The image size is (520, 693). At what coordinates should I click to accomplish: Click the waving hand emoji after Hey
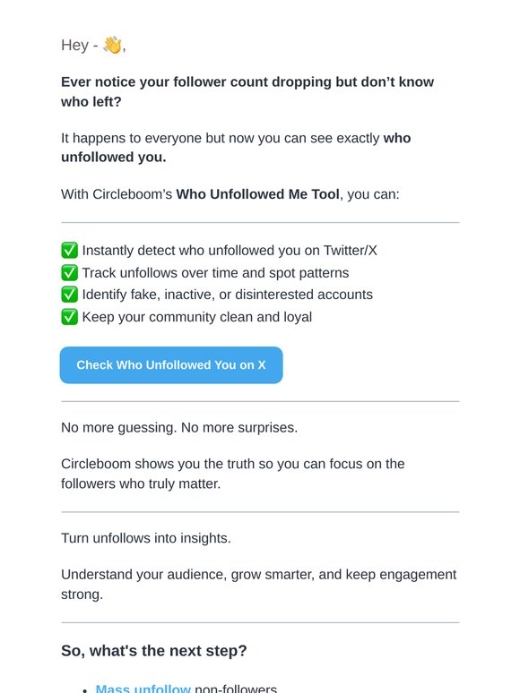tap(112, 45)
